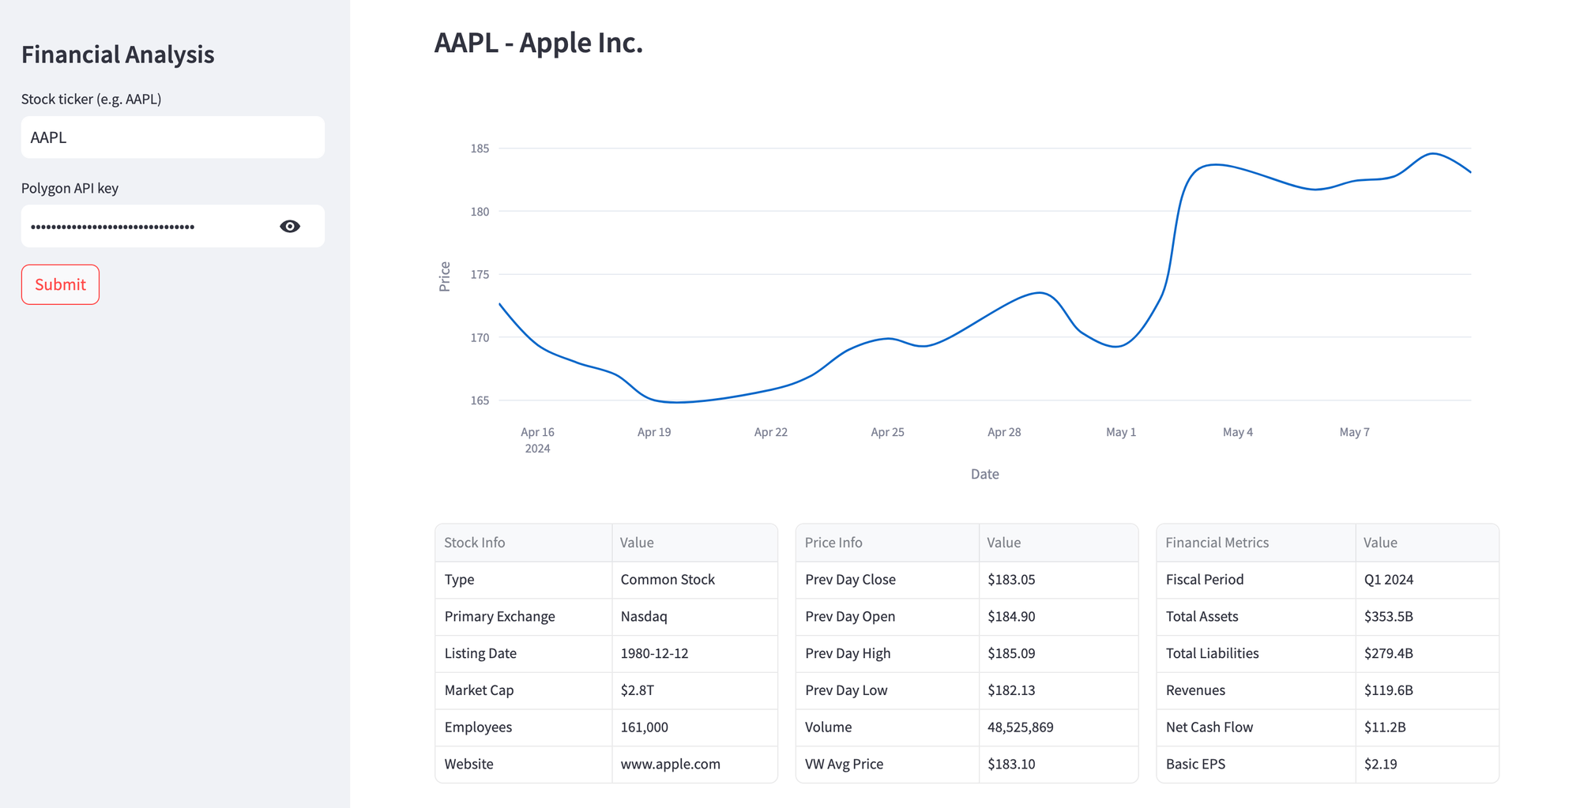Screen dimensions: 1580x808
Task: Click the Price Info column header
Action: coord(833,543)
